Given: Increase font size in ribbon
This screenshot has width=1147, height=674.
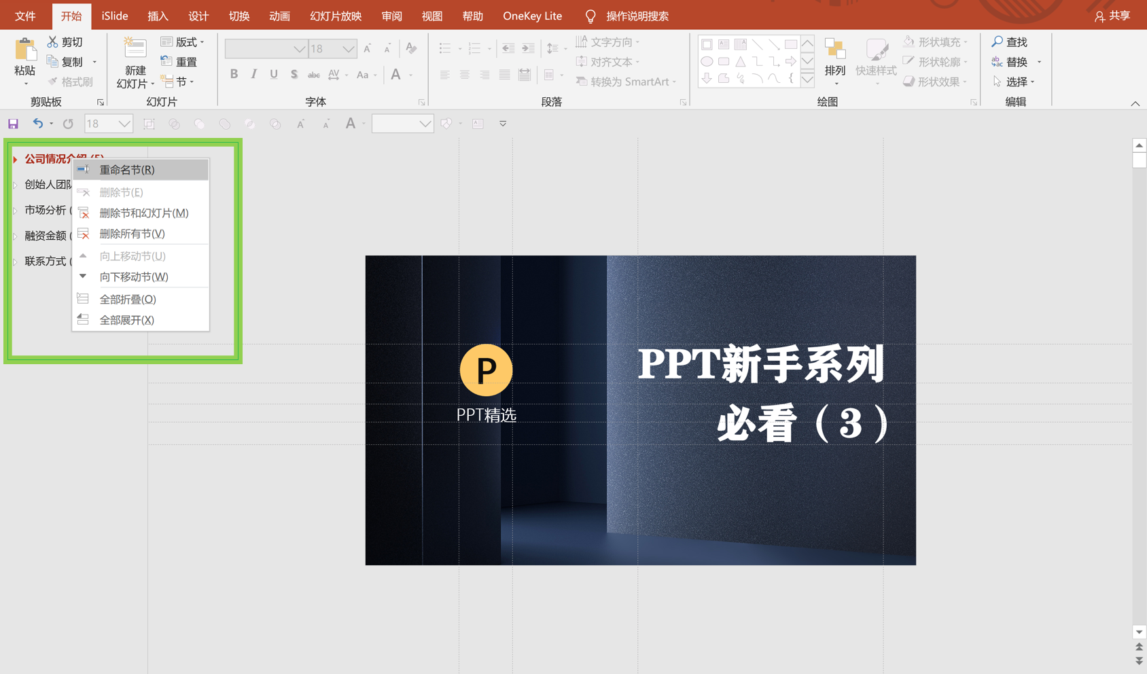Looking at the screenshot, I should tap(368, 48).
